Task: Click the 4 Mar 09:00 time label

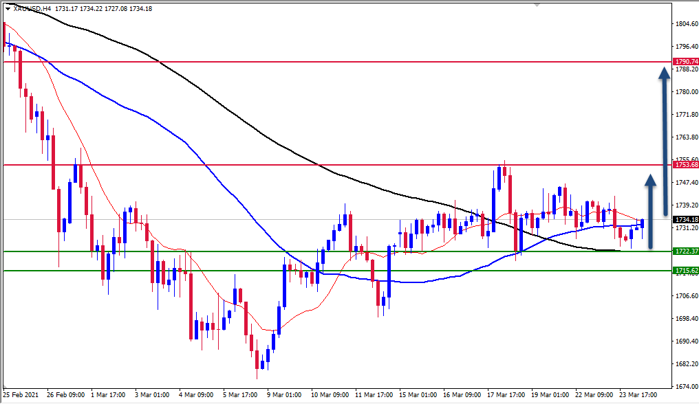Action: (x=196, y=394)
